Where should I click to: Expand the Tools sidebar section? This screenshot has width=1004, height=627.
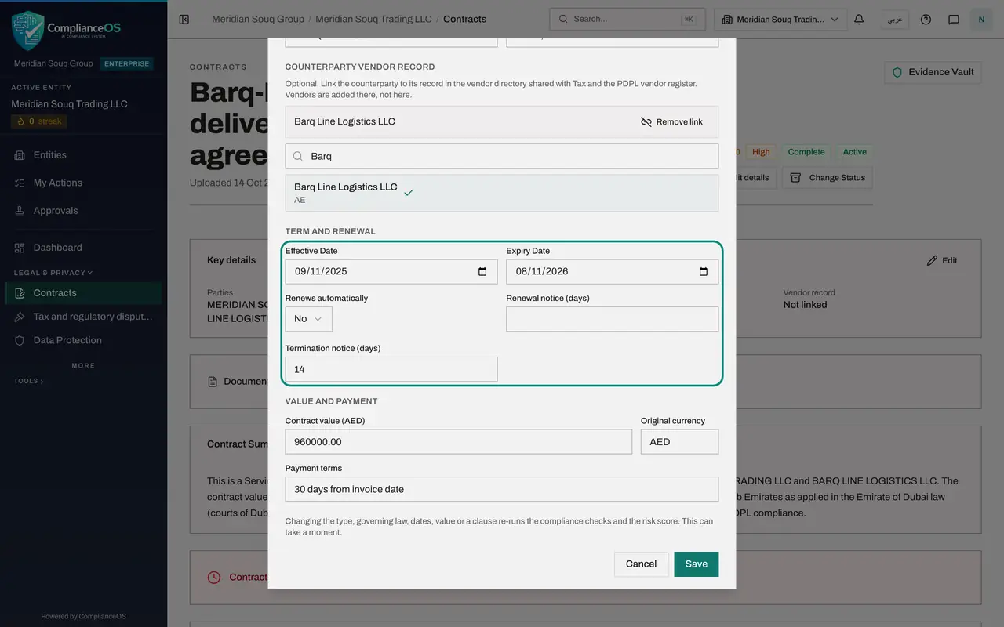click(x=29, y=381)
